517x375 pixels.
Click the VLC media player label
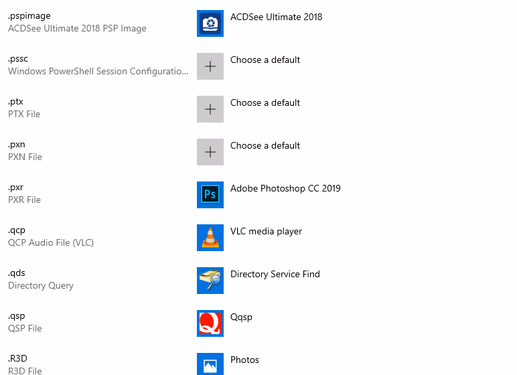tap(266, 231)
